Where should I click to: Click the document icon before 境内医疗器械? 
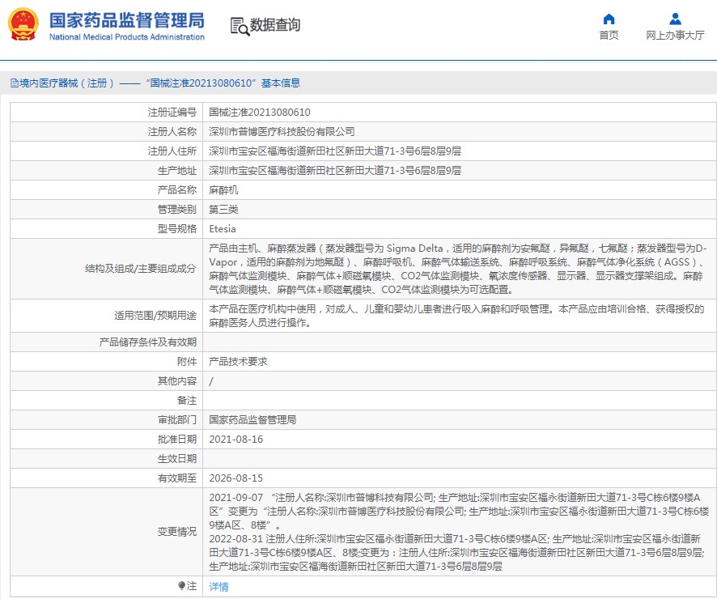[x=15, y=83]
